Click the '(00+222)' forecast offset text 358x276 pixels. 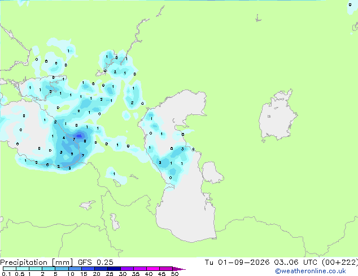(x=340, y=262)
